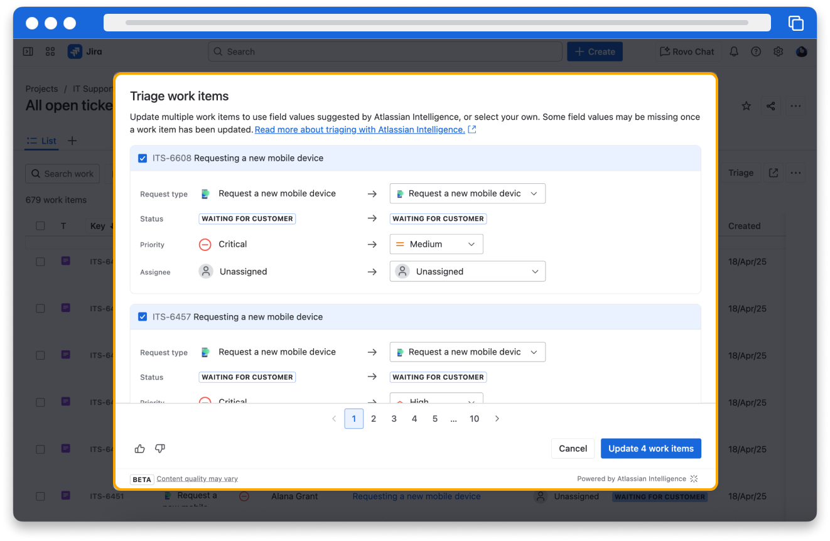Click the Triage button in background
830x541 pixels.
point(741,173)
